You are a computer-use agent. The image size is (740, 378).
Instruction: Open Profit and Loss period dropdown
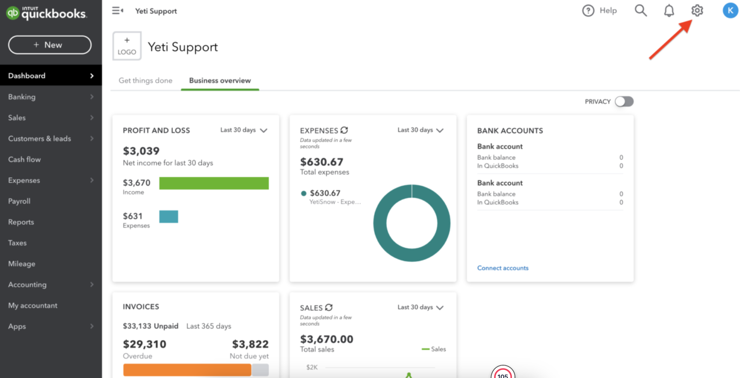(x=244, y=130)
